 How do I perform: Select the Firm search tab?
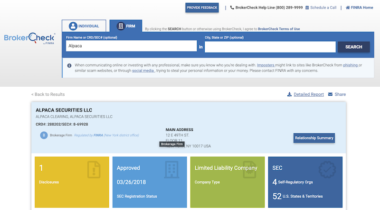pyautogui.click(x=126, y=26)
